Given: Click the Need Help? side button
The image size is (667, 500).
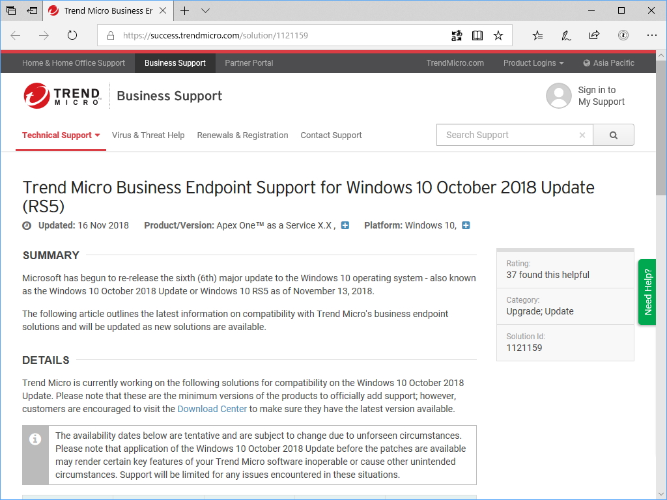Looking at the screenshot, I should tap(647, 292).
